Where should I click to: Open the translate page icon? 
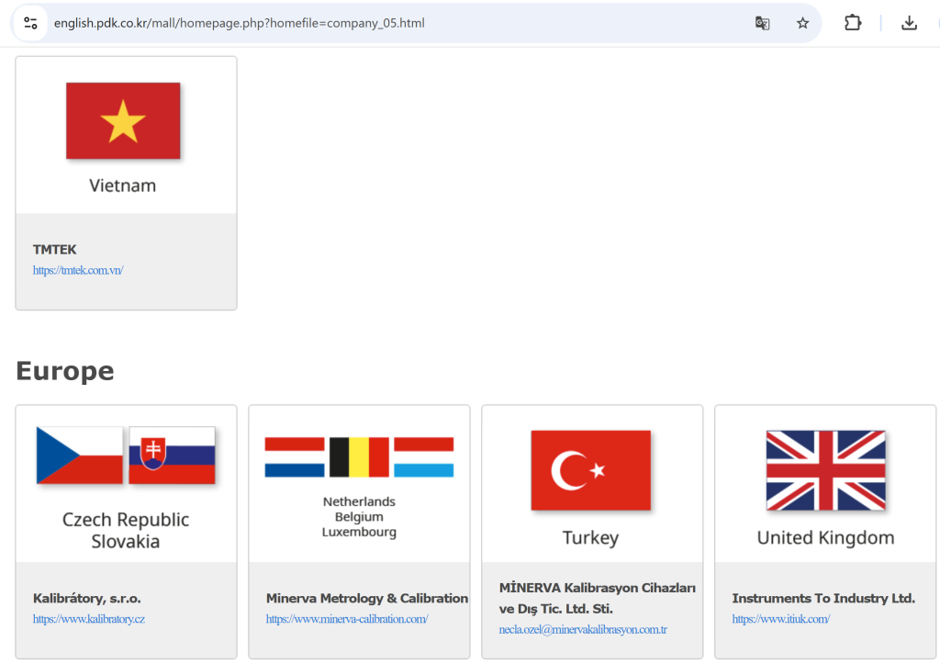point(762,23)
